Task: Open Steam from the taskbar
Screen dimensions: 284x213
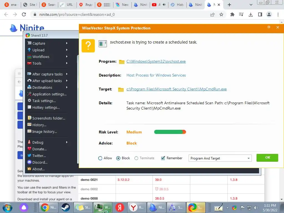Action: pos(65,207)
